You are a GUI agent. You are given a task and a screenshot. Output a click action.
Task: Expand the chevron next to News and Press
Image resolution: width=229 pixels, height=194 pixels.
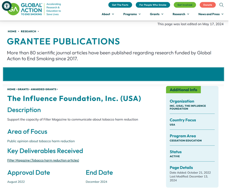pyautogui.click(x=223, y=14)
